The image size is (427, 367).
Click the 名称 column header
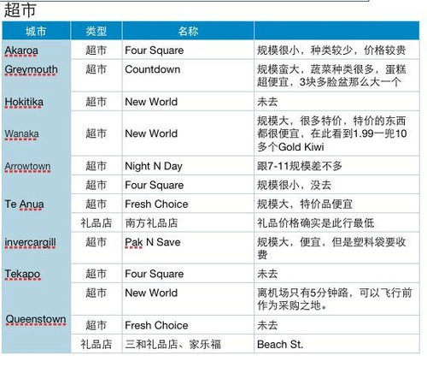click(x=188, y=31)
